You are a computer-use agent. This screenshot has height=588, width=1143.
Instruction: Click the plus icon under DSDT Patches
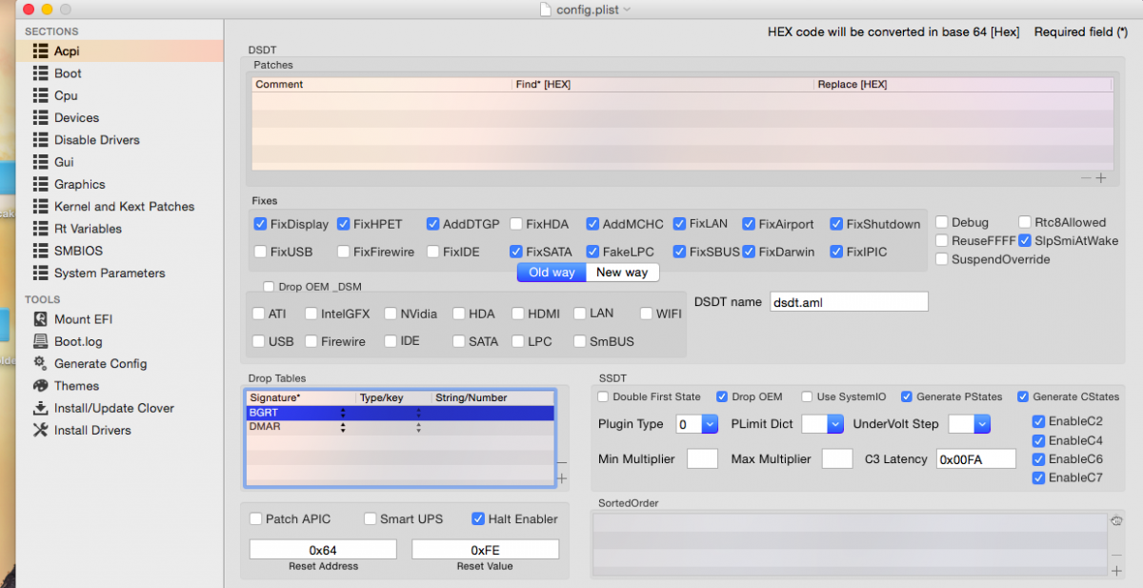[1101, 178]
